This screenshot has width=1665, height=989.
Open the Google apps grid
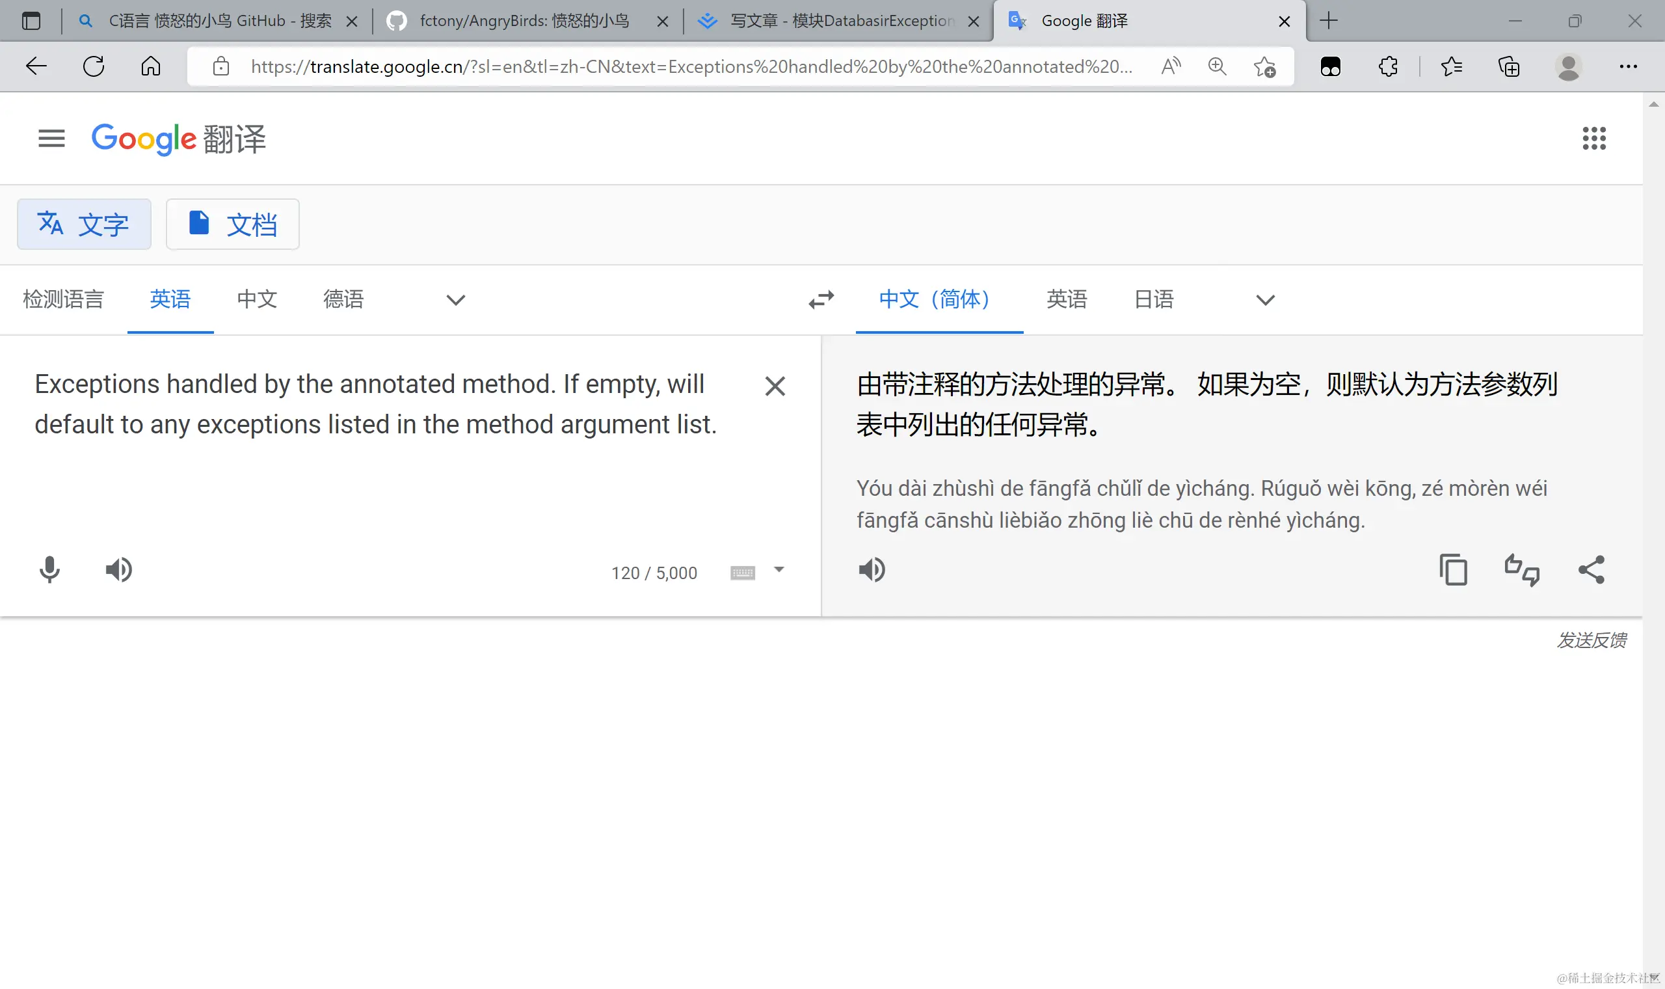[1593, 139]
